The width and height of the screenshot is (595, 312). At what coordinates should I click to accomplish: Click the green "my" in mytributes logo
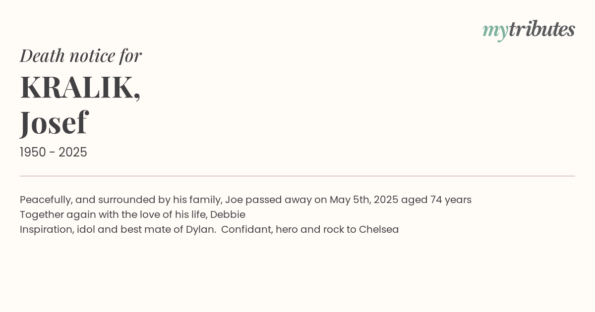pos(495,30)
